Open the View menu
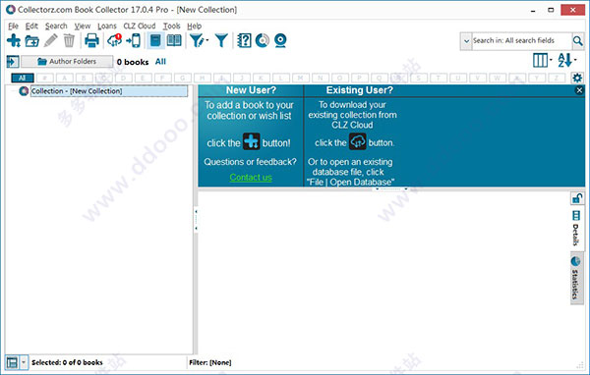The width and height of the screenshot is (590, 375). 82,26
